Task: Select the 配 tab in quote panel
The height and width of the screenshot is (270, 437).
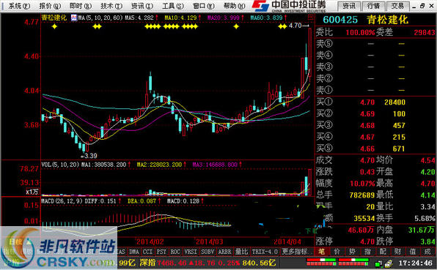Action: click(x=383, y=252)
